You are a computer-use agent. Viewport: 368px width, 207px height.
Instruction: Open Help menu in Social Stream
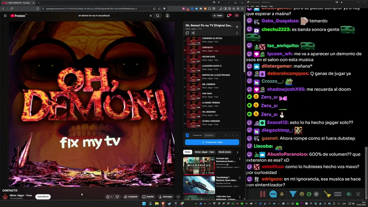(271, 6)
